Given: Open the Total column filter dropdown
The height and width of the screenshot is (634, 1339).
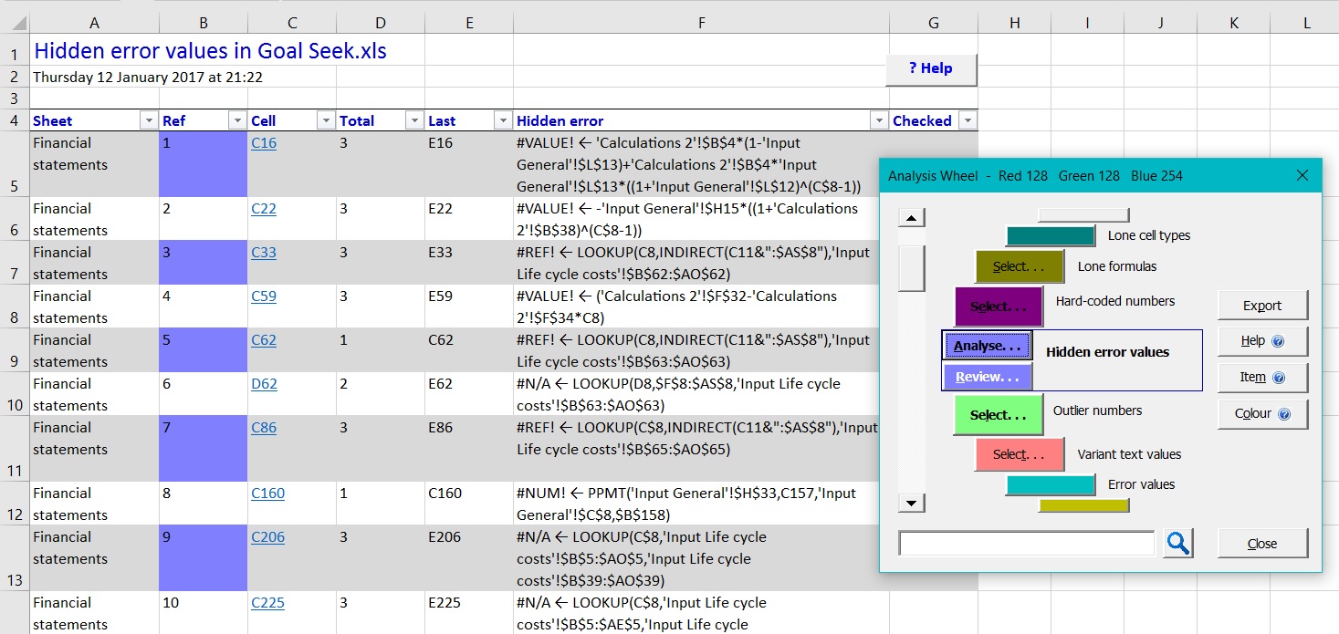Looking at the screenshot, I should (414, 120).
